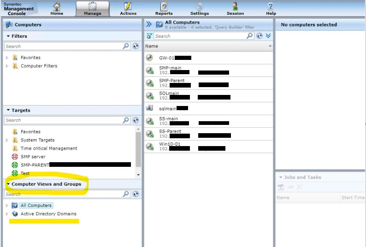Expand the Computer Filters folder
366x247 pixels.
click(x=7, y=66)
